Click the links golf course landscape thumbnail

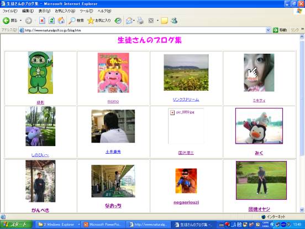coord(186,72)
